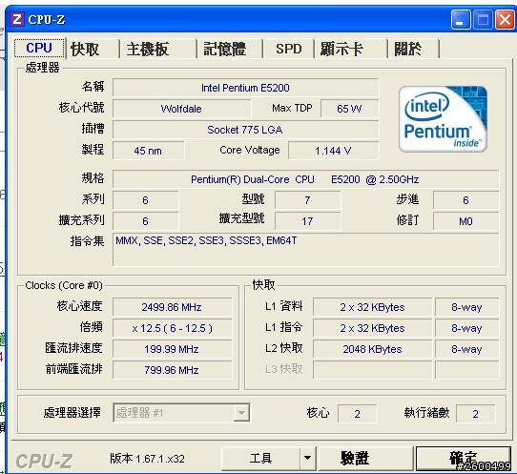Expand the 處理器選擇 dropdown
517x474 pixels.
click(x=241, y=413)
